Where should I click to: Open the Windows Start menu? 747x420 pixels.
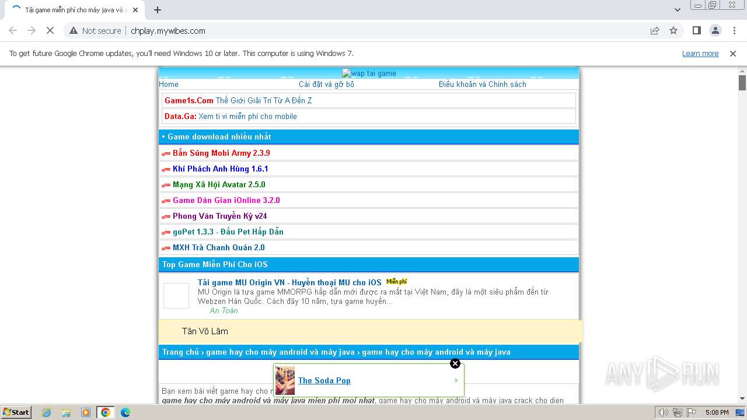16,412
